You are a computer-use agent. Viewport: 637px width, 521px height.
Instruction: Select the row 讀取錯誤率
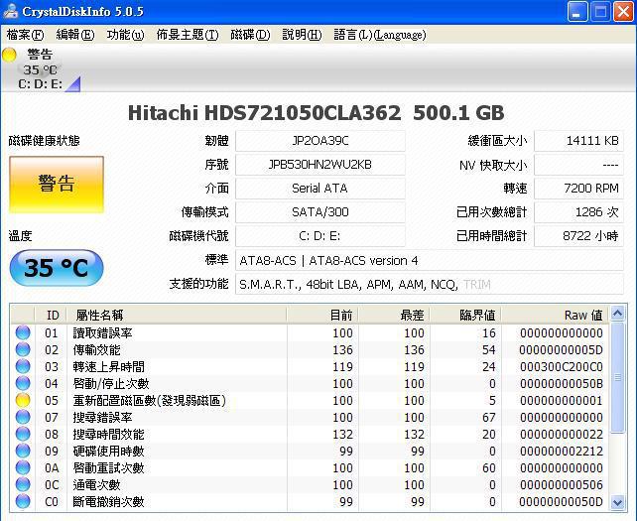coord(310,332)
